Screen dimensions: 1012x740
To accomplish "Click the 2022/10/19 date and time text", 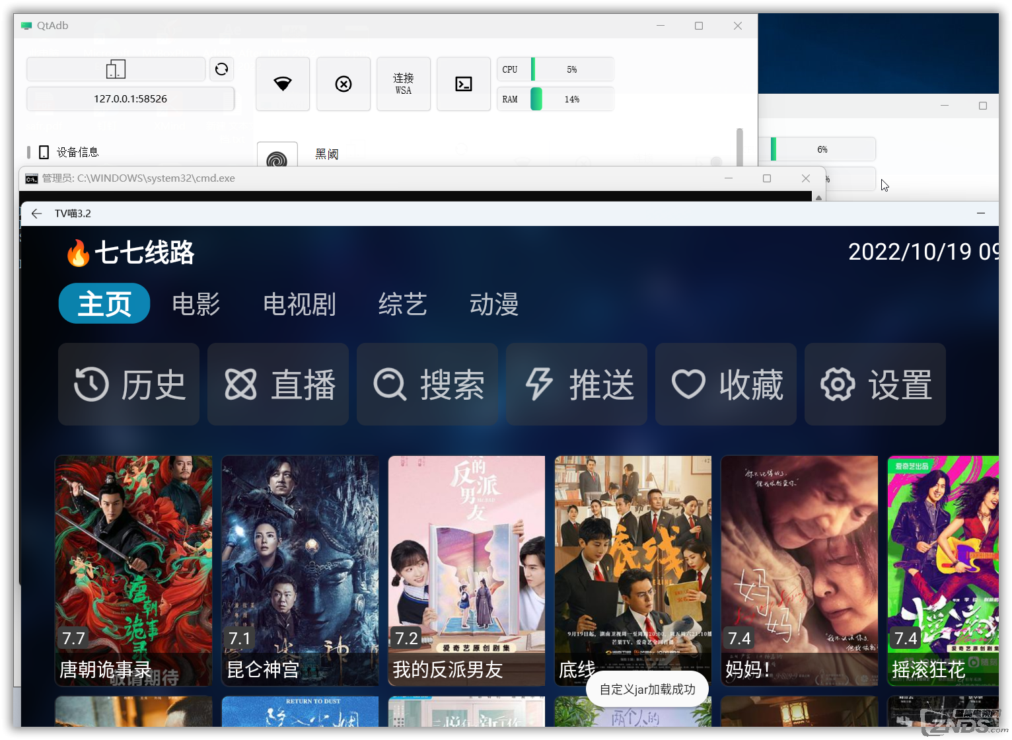I will click(x=923, y=252).
